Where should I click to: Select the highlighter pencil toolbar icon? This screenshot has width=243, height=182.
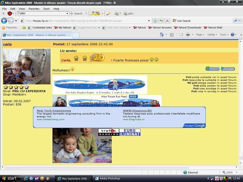tap(108, 14)
